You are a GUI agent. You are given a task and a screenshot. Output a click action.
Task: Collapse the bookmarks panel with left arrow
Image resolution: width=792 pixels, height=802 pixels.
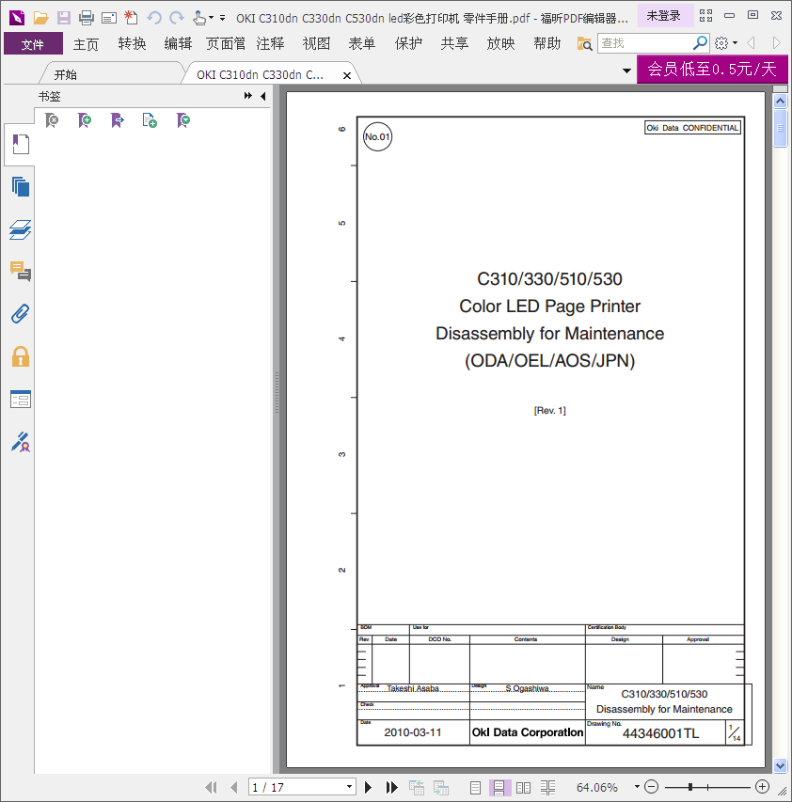coord(263,96)
